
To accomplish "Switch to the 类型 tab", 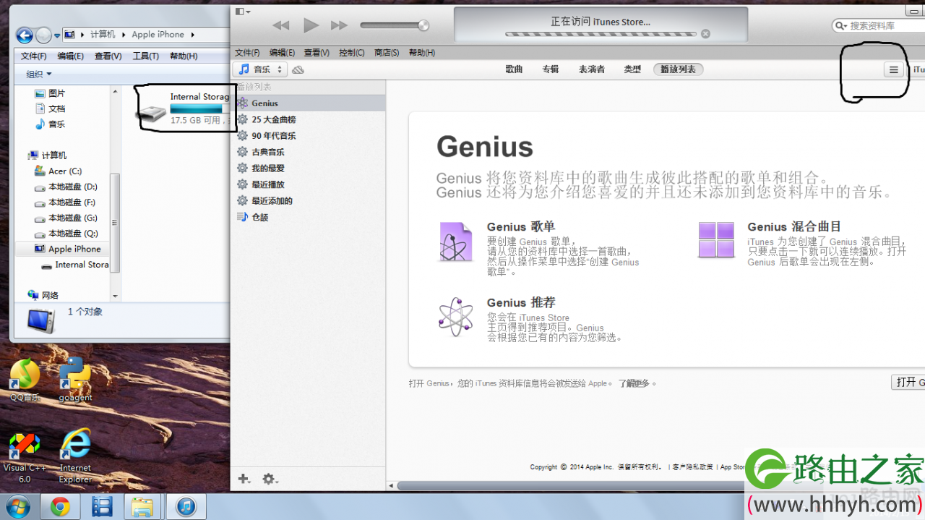I will [x=632, y=69].
